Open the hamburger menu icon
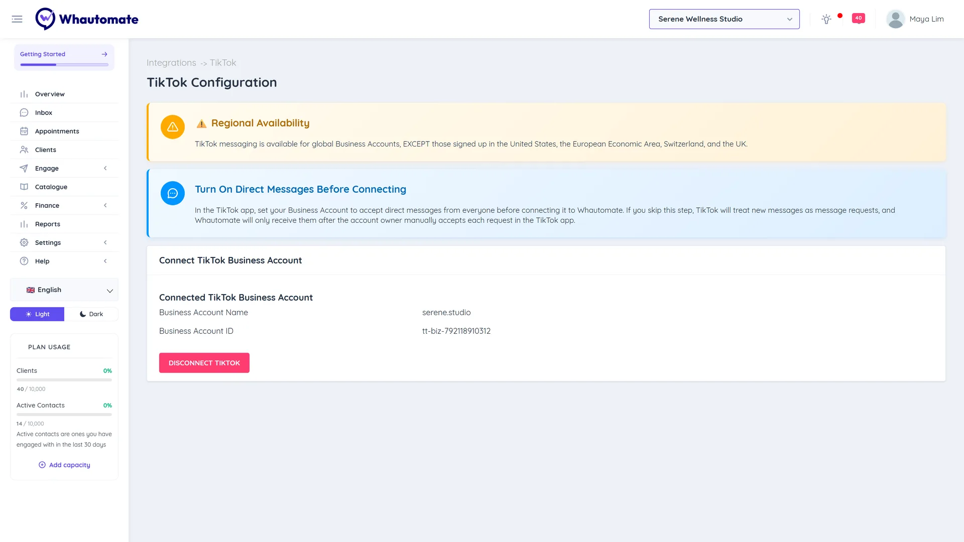Image resolution: width=964 pixels, height=542 pixels. 17,19
